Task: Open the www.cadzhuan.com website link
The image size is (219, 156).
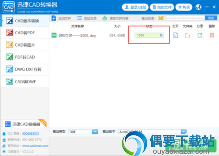Action: pos(36,146)
